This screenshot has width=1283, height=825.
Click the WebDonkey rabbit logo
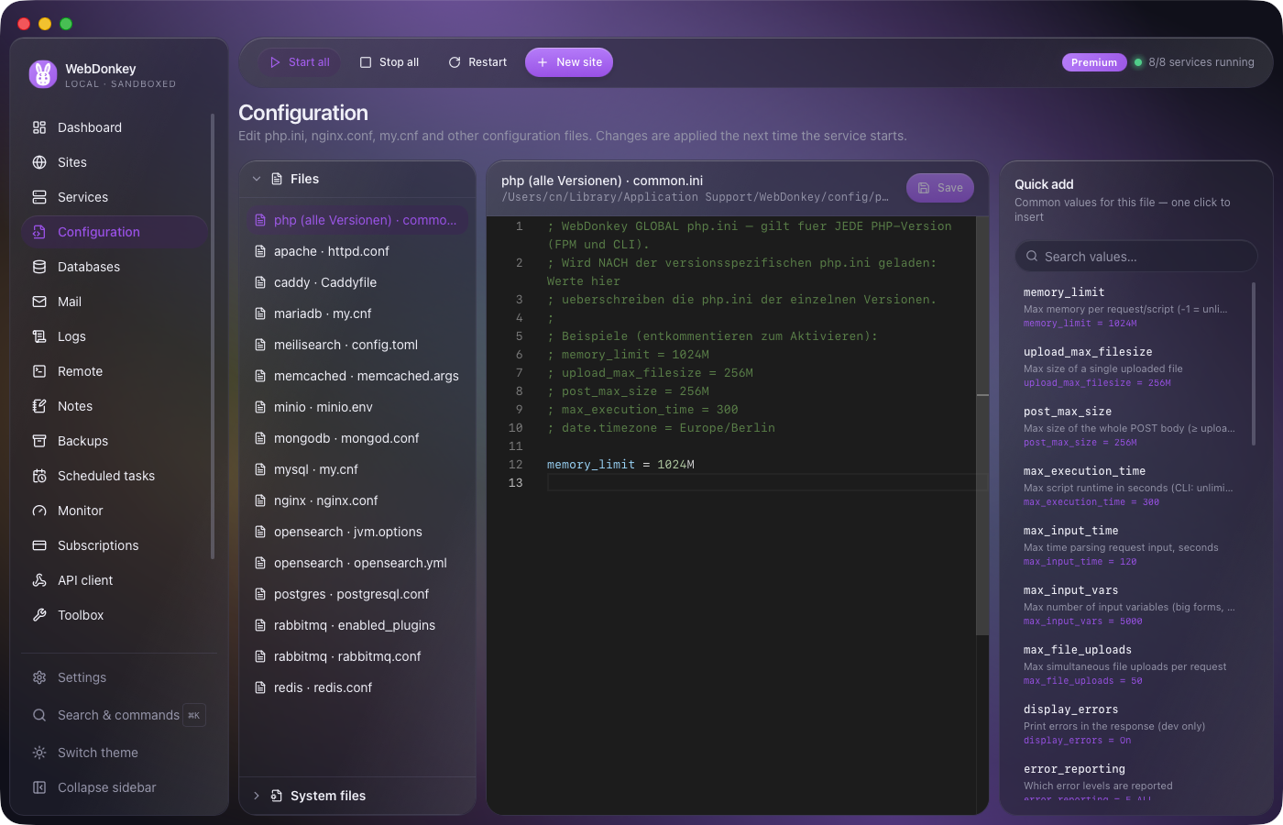[x=43, y=74]
